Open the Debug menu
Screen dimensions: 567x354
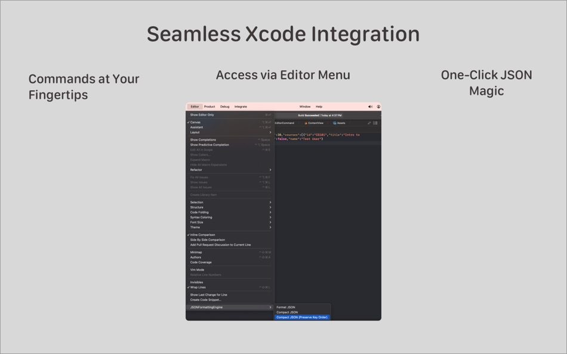(x=224, y=106)
